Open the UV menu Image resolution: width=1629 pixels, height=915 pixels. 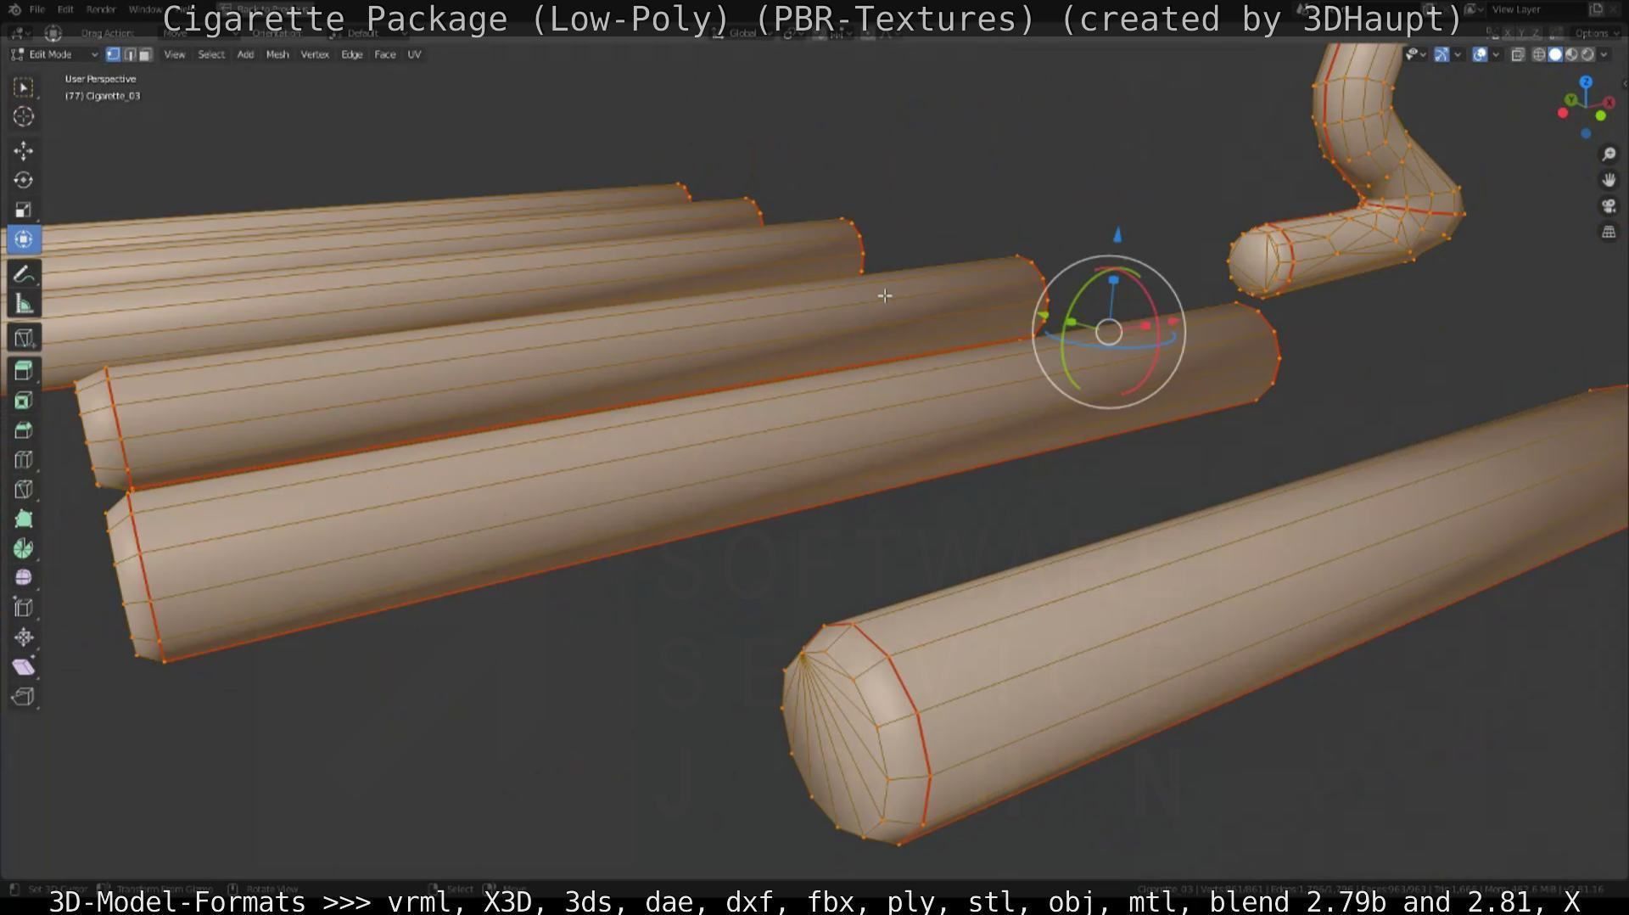414,54
